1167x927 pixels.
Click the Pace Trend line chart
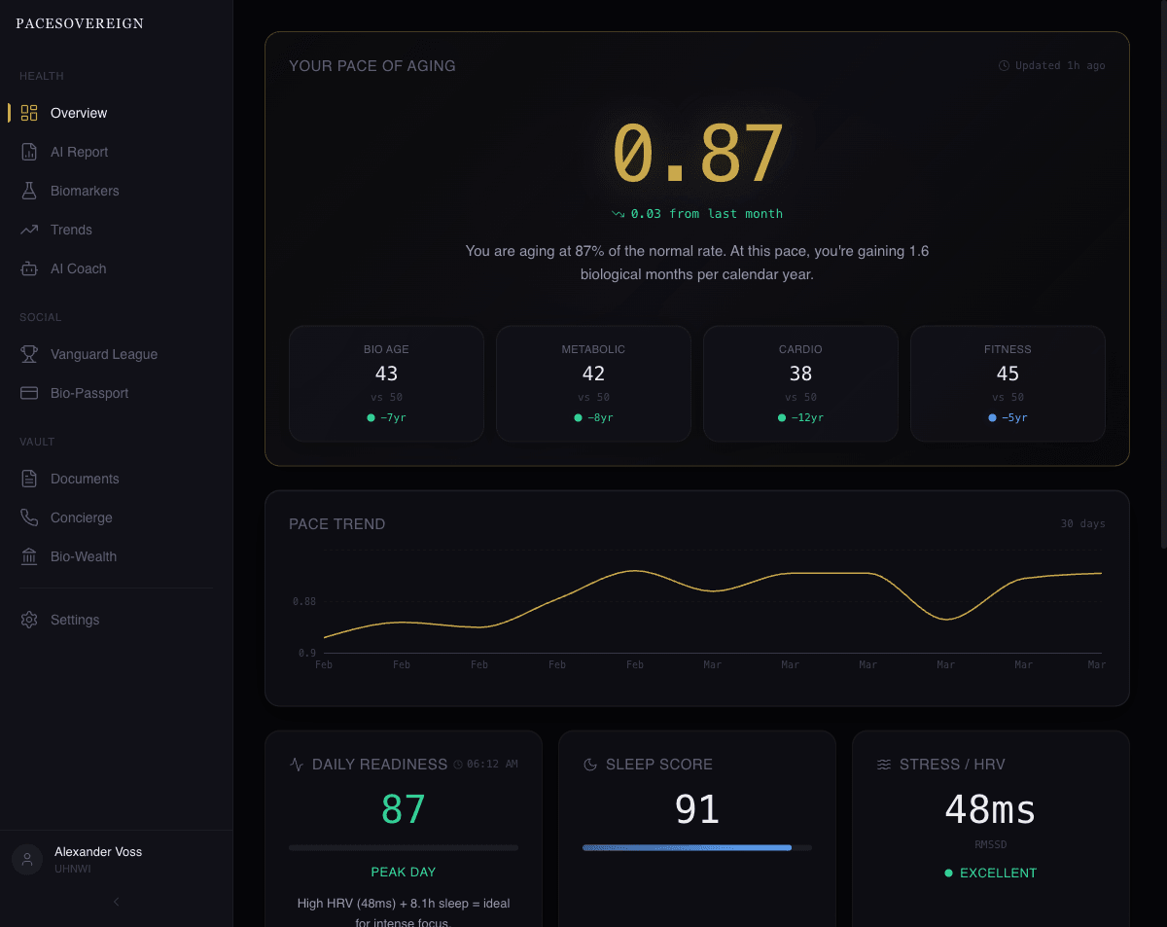712,603
